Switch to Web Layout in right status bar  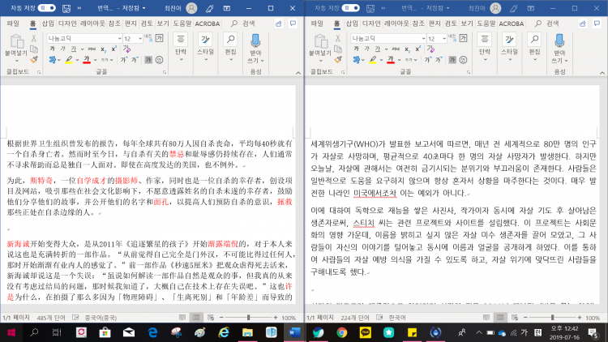[515, 318]
